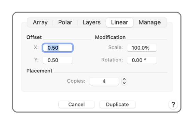Click the Scale: label text
Screen dimensions: 191x136
click(116, 48)
